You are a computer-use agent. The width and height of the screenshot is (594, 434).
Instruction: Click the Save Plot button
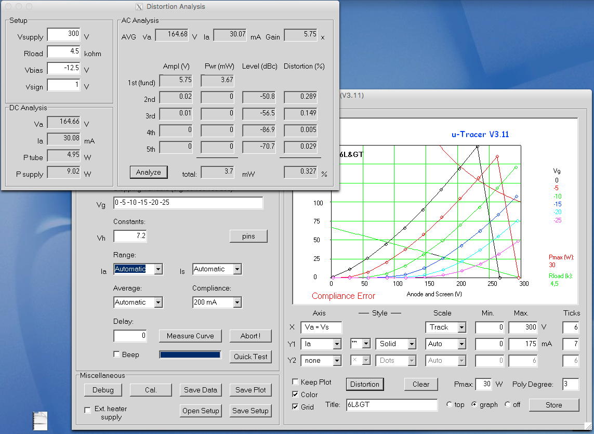coord(250,390)
